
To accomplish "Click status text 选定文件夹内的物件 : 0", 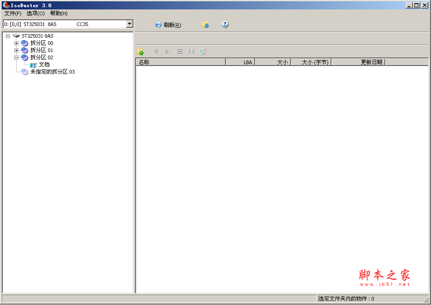I will point(346,299).
